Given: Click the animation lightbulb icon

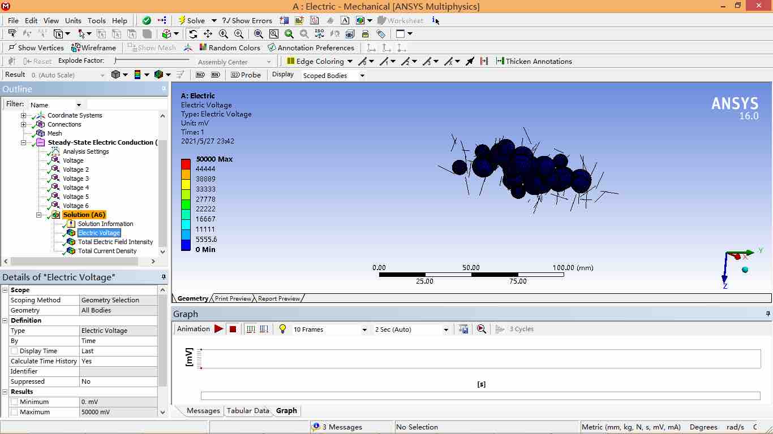Looking at the screenshot, I should (x=282, y=329).
